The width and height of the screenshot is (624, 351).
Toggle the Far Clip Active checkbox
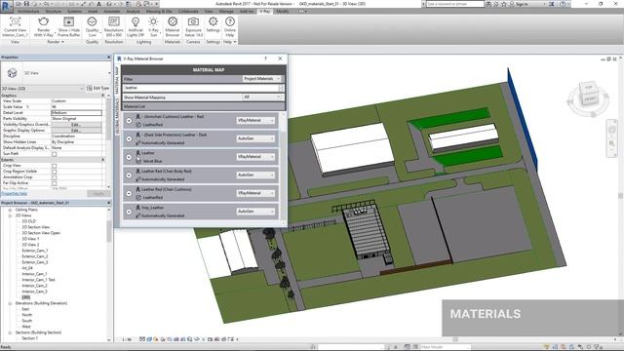[x=55, y=183]
